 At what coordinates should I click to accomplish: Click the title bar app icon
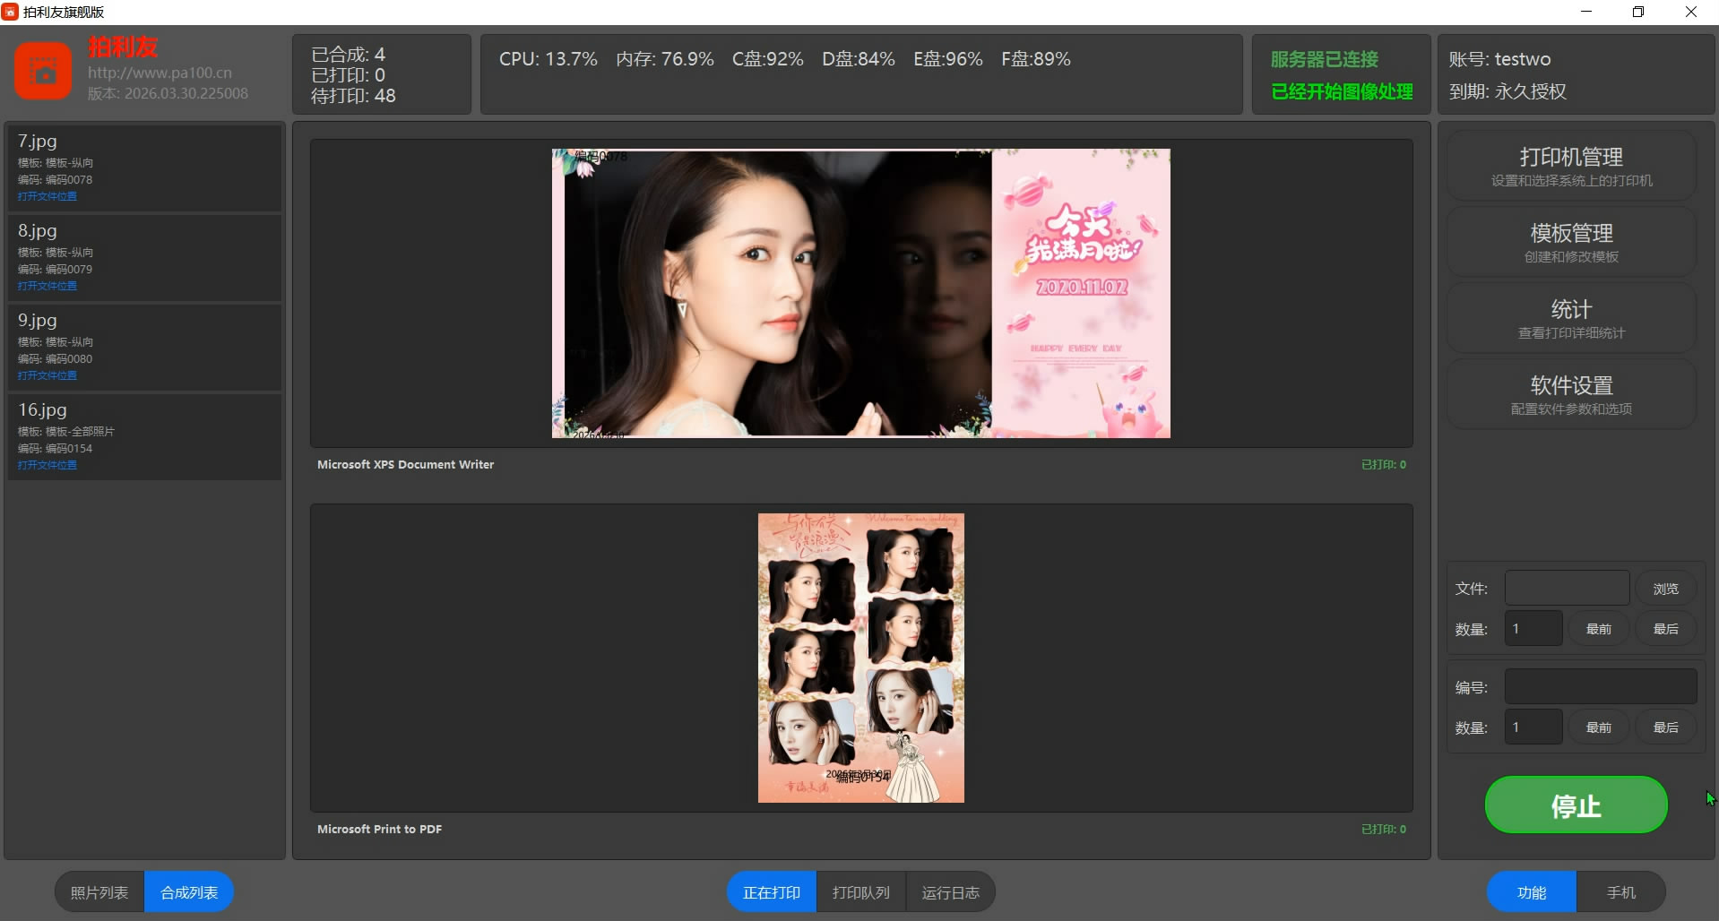click(x=10, y=12)
